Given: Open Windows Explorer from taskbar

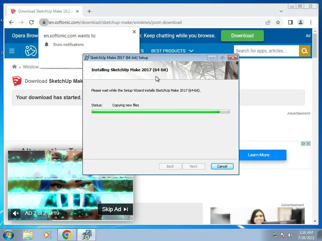Looking at the screenshot, I should (x=28, y=235).
